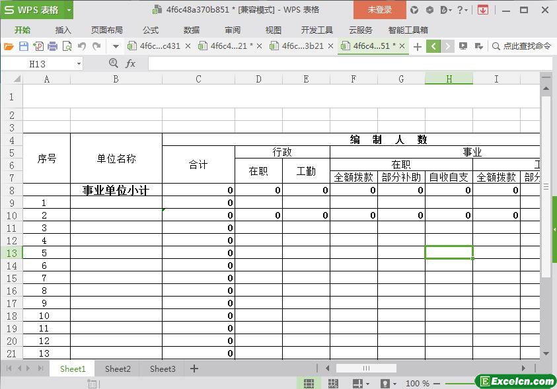Screen dimensions: 557x389
Task: Close active document tab 4f6c4...51
Action: tap(402, 46)
